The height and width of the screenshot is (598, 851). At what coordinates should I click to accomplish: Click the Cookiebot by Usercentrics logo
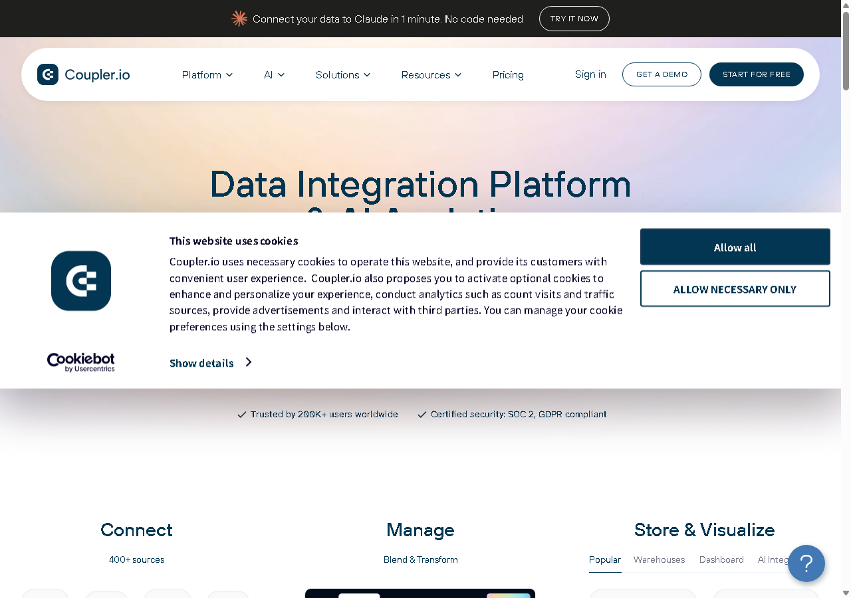[81, 363]
